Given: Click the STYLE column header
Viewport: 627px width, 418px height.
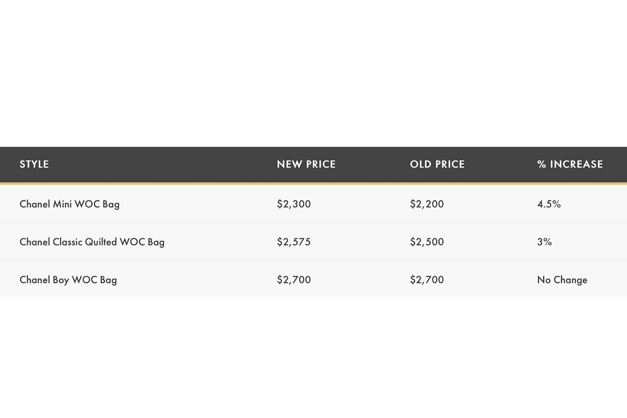Looking at the screenshot, I should [34, 164].
